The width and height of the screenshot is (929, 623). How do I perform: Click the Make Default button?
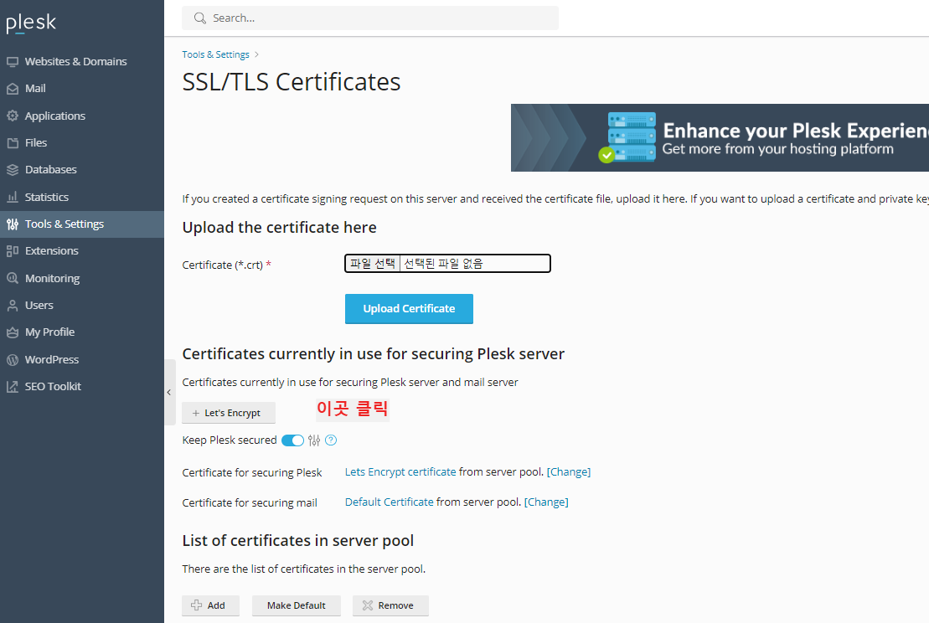click(x=297, y=605)
